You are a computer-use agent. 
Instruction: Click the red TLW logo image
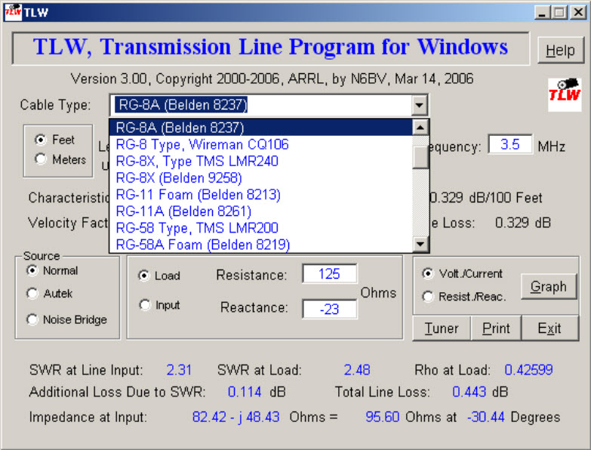tap(565, 94)
